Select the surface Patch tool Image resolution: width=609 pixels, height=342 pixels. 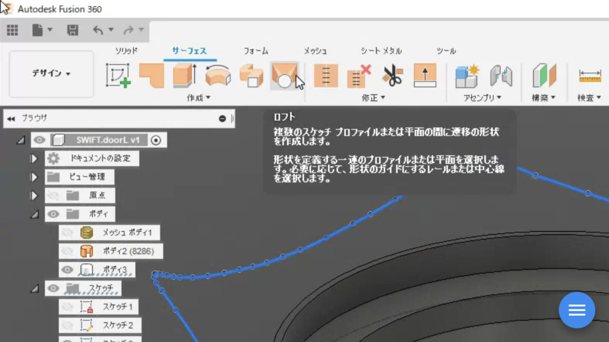pyautogui.click(x=152, y=75)
